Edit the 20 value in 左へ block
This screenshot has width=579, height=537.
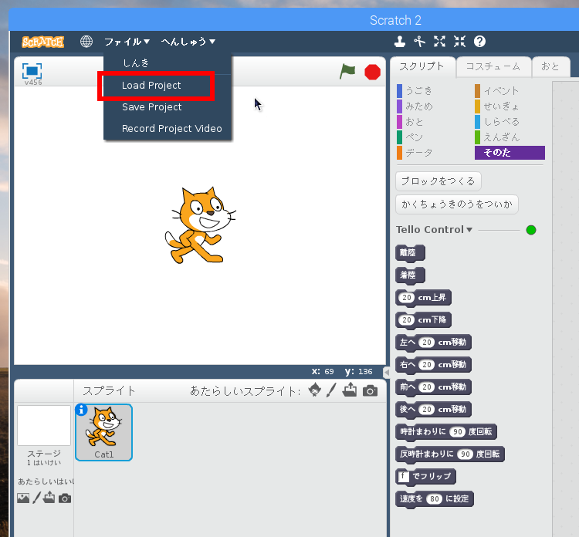pyautogui.click(x=427, y=343)
